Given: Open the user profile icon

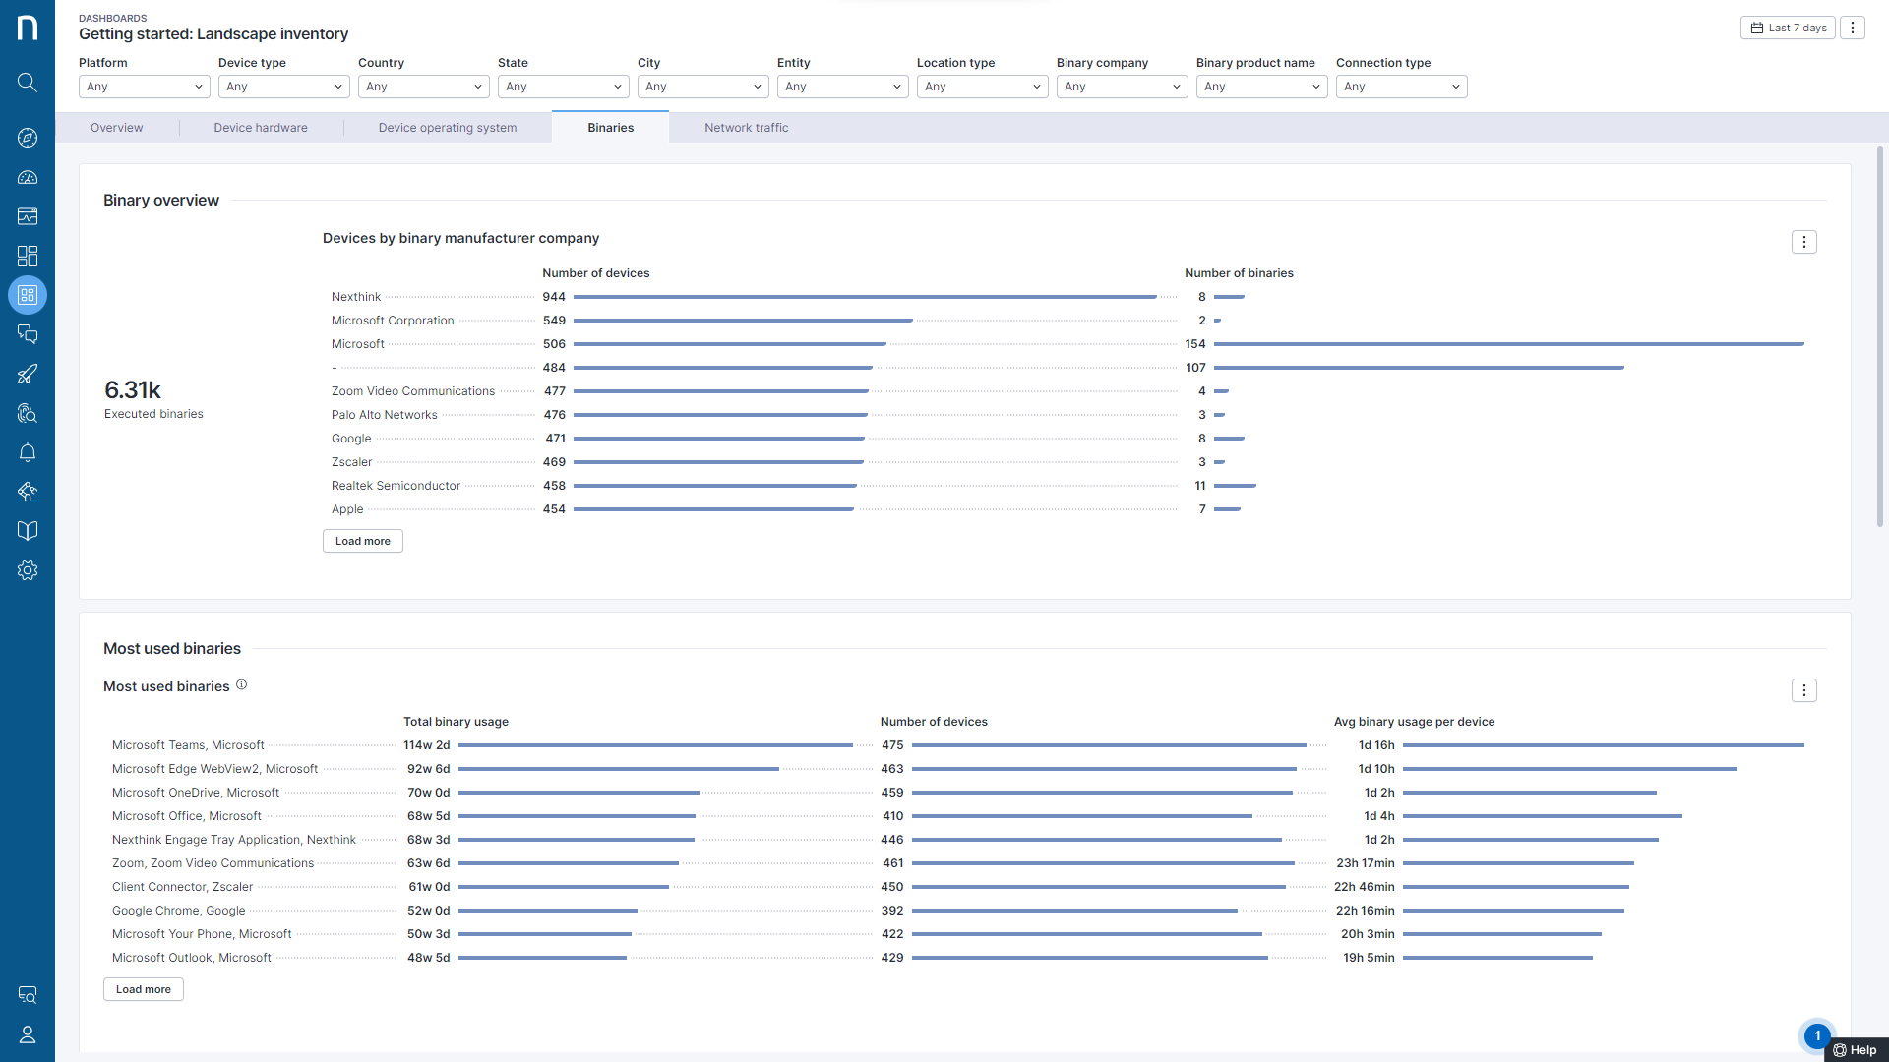Looking at the screenshot, I should click(x=28, y=1034).
